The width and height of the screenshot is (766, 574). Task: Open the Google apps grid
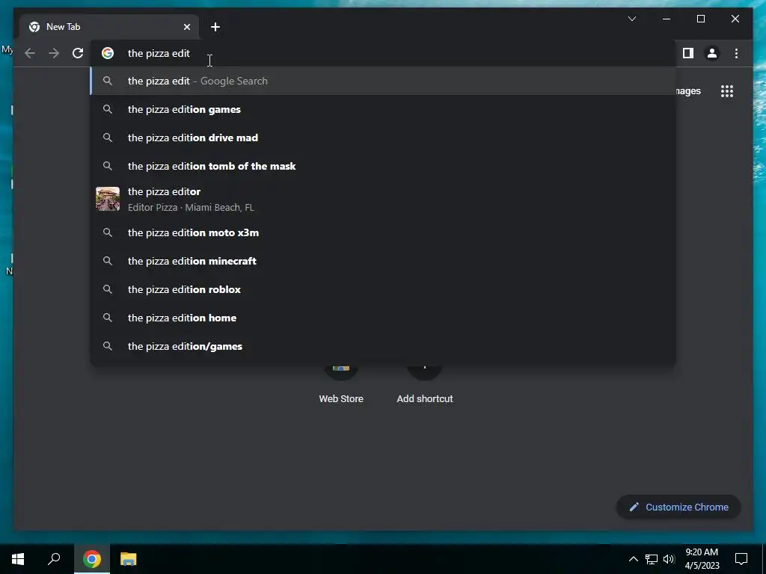[727, 91]
